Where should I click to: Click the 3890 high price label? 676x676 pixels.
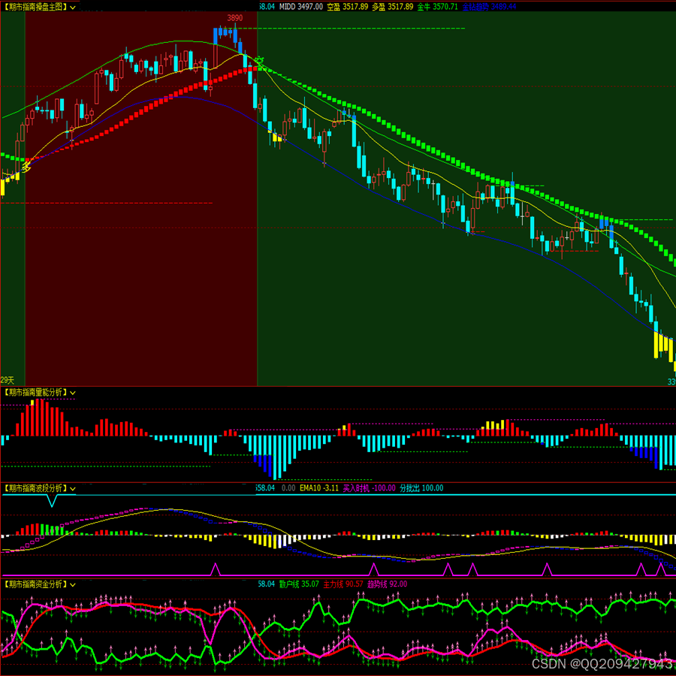(235, 18)
